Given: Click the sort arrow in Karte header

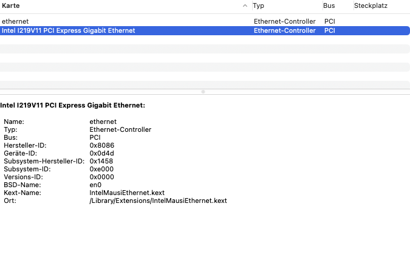Looking at the screenshot, I should tap(245, 5).
